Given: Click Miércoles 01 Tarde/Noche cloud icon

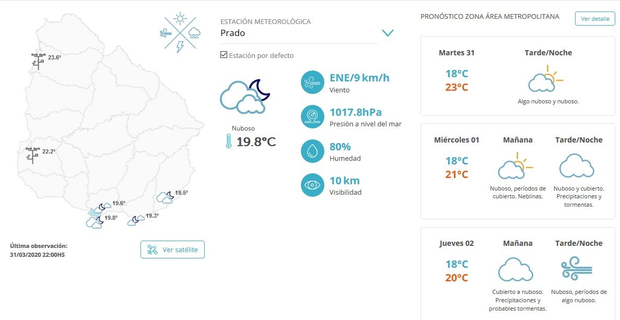Looking at the screenshot, I should (577, 165).
